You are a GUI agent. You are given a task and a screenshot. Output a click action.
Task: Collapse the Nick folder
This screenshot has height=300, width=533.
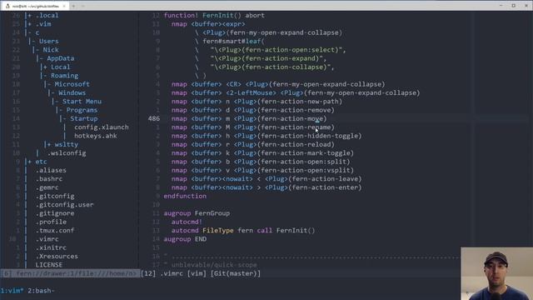51,50
